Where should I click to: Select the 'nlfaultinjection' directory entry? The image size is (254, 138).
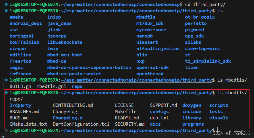(x=158, y=49)
